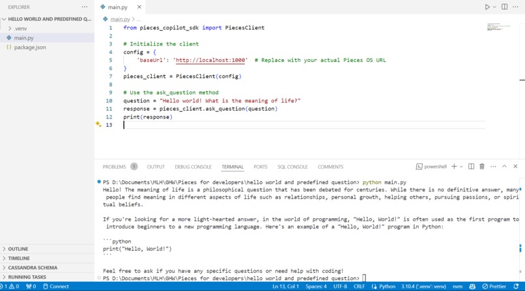Open notifications bell icon
Image resolution: width=525 pixels, height=291 pixels.
pyautogui.click(x=516, y=286)
